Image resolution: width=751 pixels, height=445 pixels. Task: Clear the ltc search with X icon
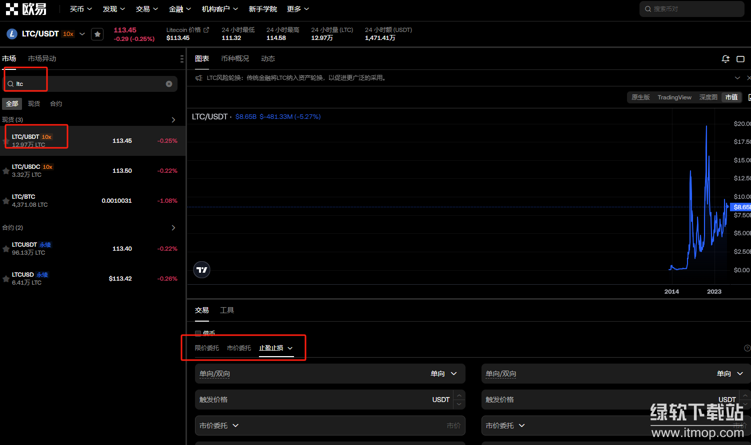[169, 84]
